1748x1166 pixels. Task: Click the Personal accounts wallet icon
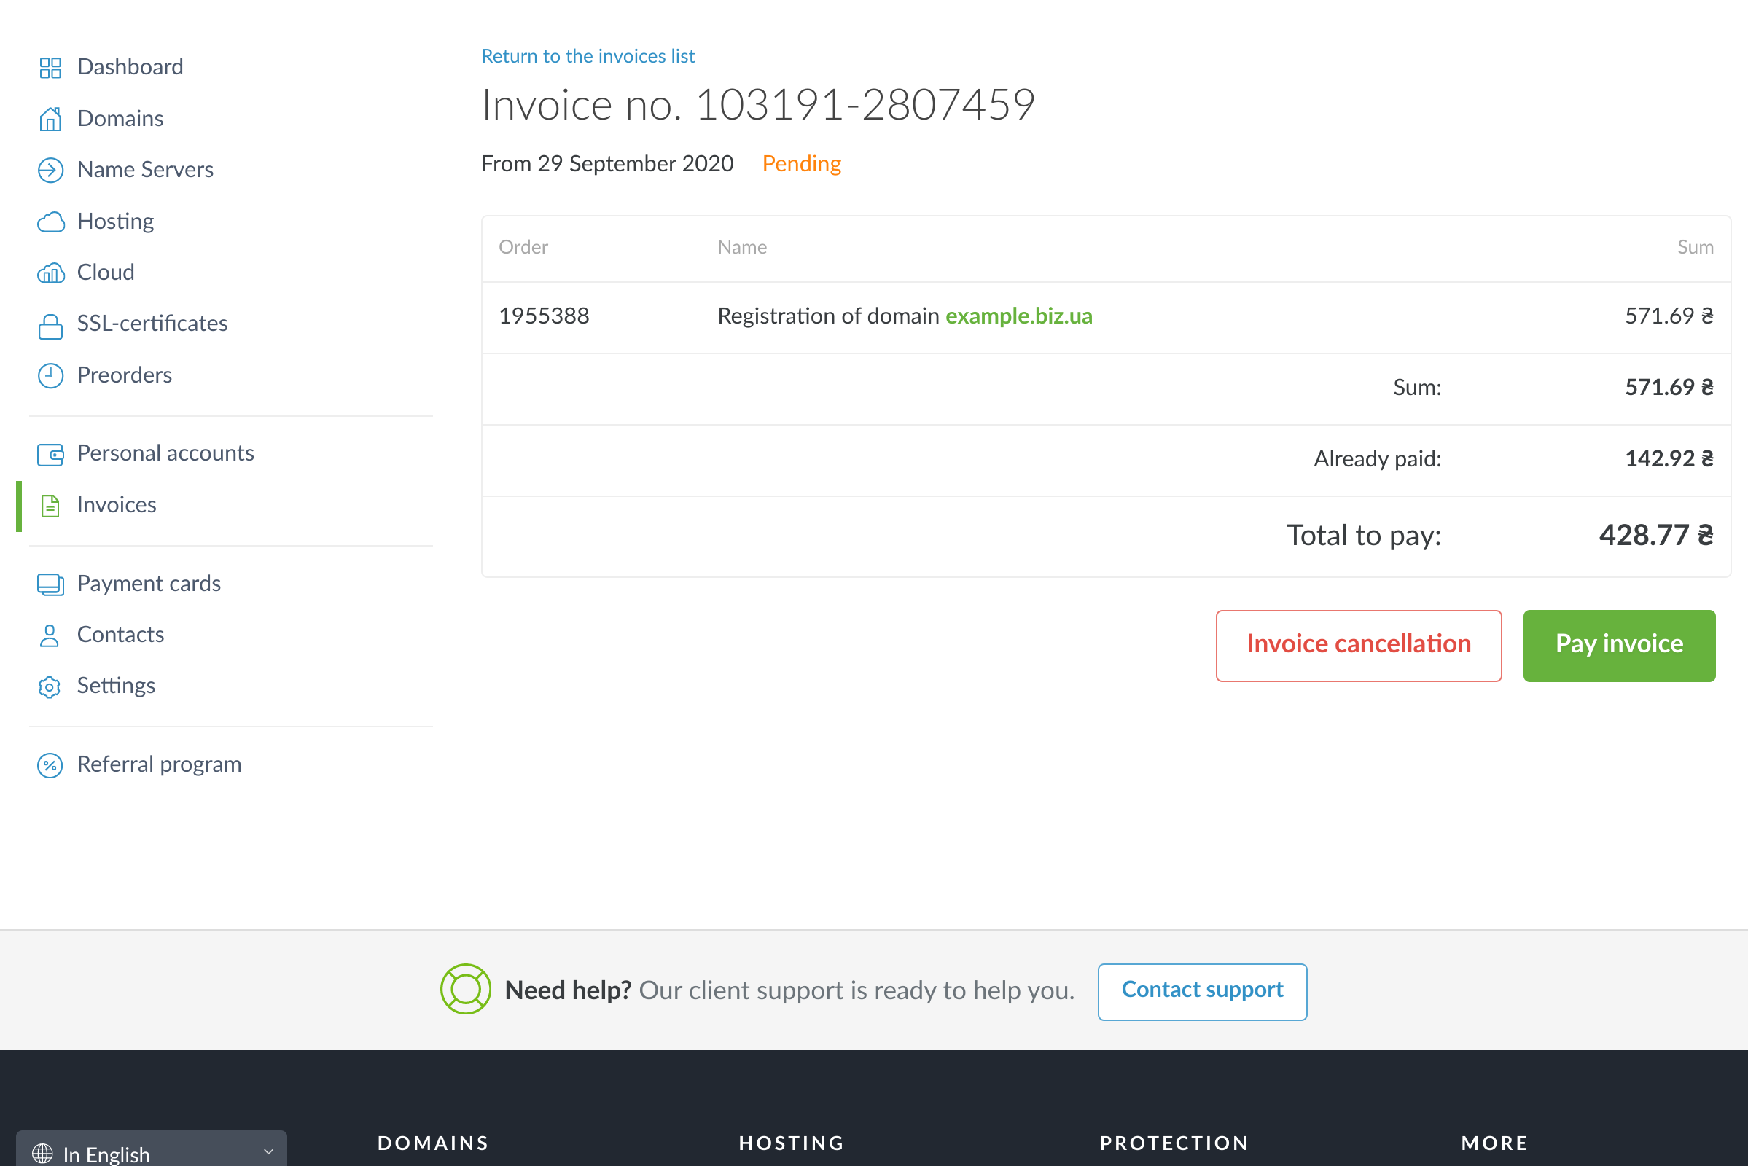click(50, 454)
